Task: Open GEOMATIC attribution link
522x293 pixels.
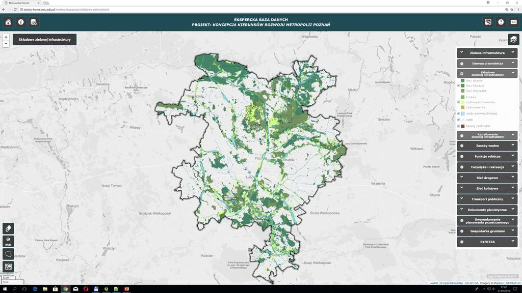Action: [x=513, y=283]
